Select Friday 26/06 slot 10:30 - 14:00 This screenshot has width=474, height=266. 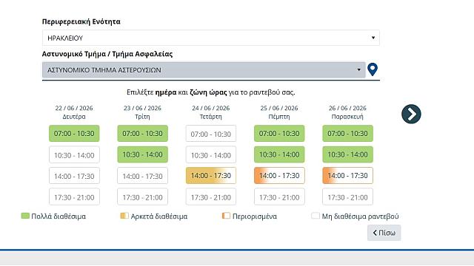tap(347, 154)
